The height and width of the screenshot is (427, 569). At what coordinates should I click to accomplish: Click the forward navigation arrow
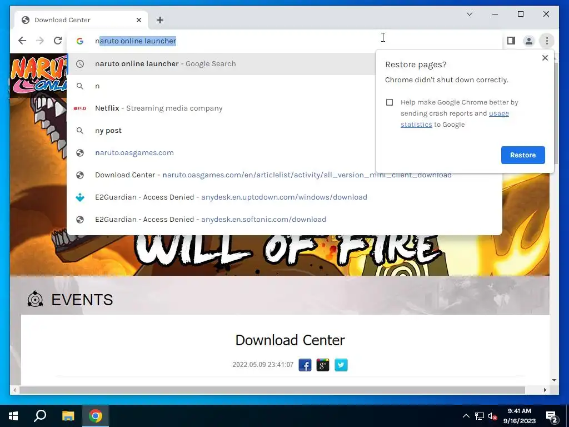40,41
